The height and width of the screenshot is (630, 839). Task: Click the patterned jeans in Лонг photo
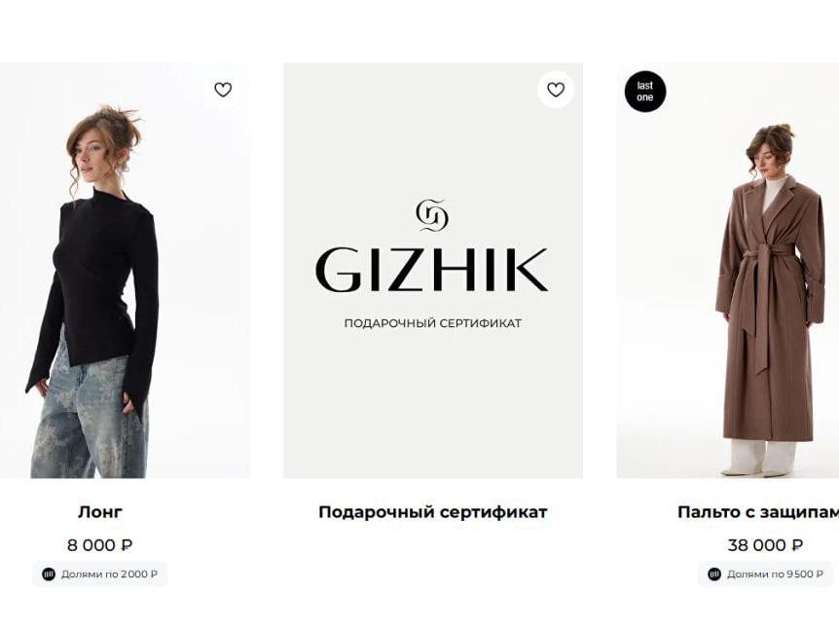pos(89,418)
